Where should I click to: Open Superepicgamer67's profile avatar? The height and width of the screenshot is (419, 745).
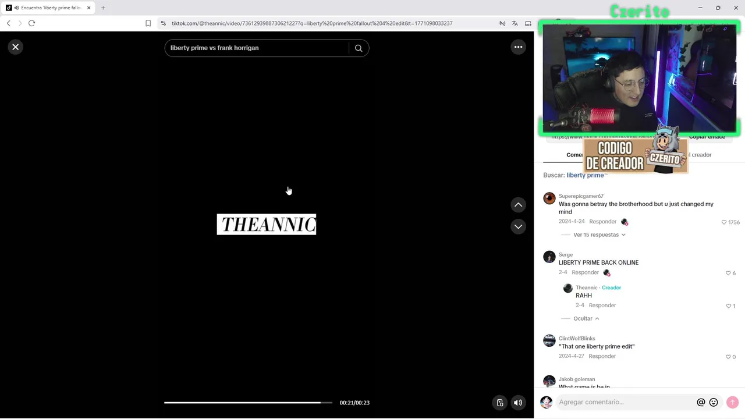(x=549, y=198)
